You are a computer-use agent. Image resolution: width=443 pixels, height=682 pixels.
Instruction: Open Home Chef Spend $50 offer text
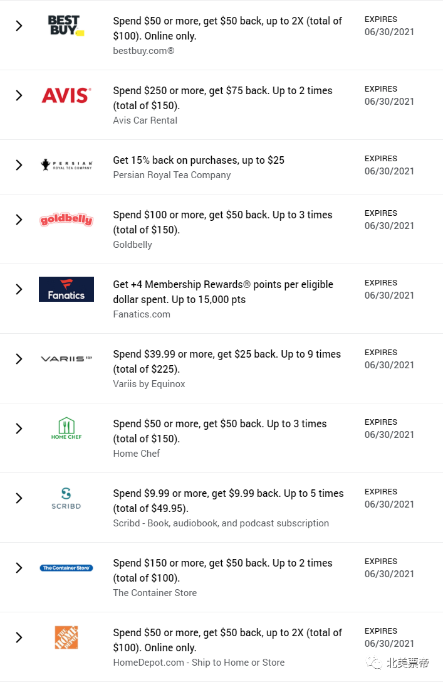[220, 431]
